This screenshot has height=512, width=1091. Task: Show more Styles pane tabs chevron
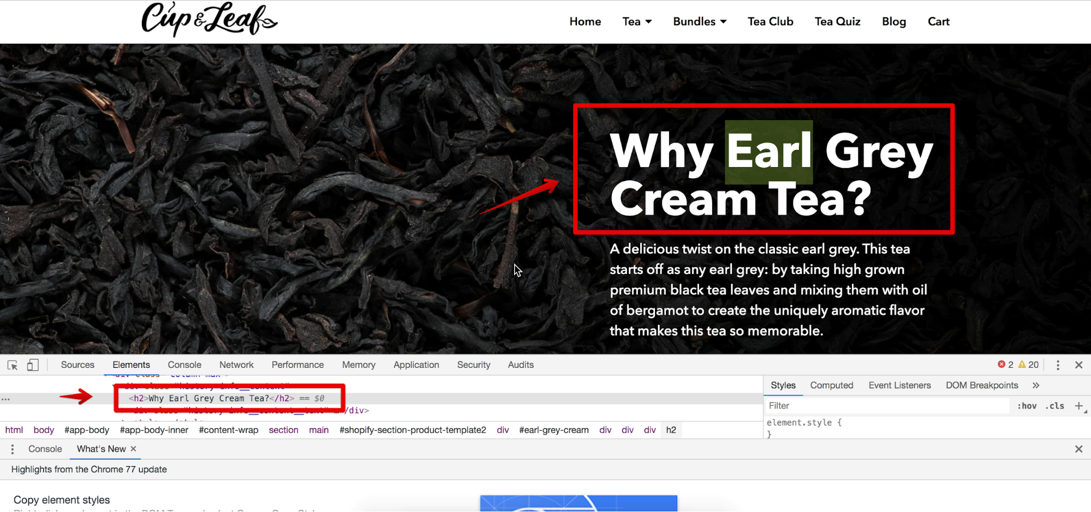pos(1036,385)
